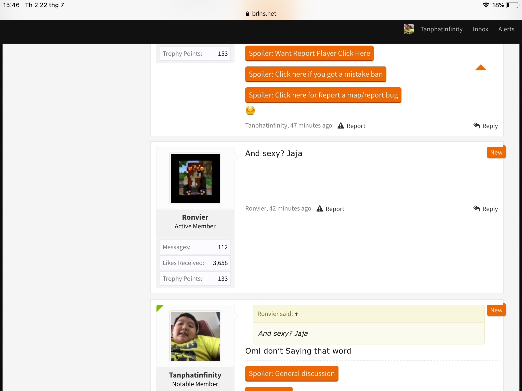Click the Ronvier username link under avatar
This screenshot has width=522, height=391.
(x=195, y=217)
